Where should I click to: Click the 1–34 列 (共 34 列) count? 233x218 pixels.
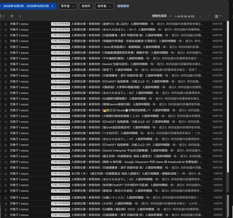point(184,16)
